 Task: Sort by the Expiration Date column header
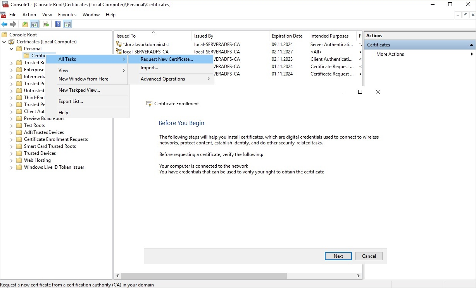coord(288,36)
